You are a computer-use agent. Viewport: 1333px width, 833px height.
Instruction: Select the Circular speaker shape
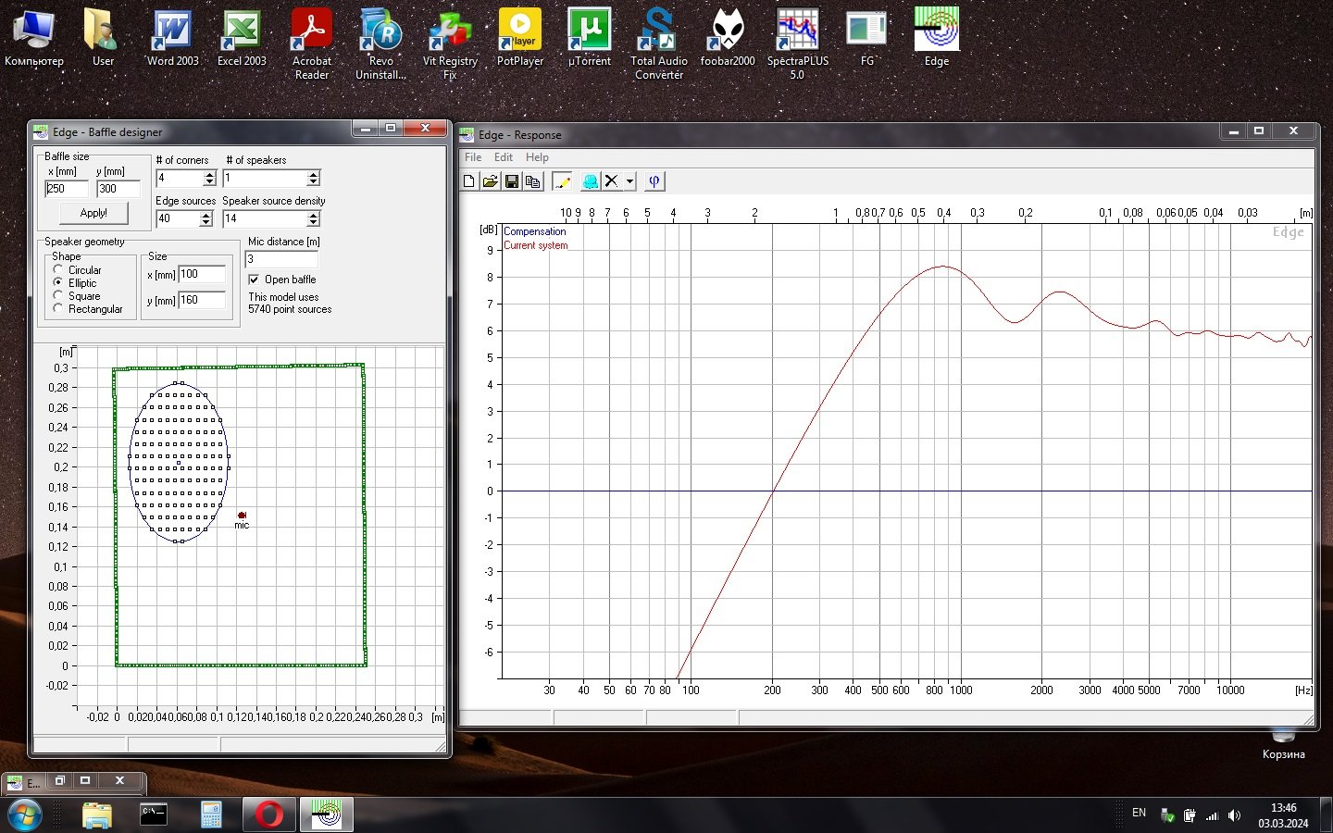pyautogui.click(x=58, y=269)
